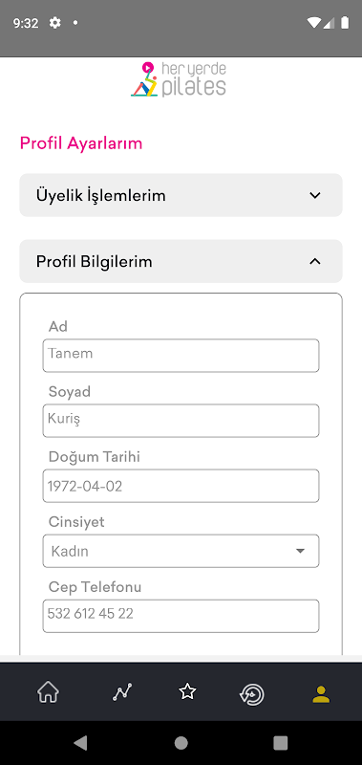Open the Home tab icon
Viewport: 362px width, 765px height.
point(48,692)
